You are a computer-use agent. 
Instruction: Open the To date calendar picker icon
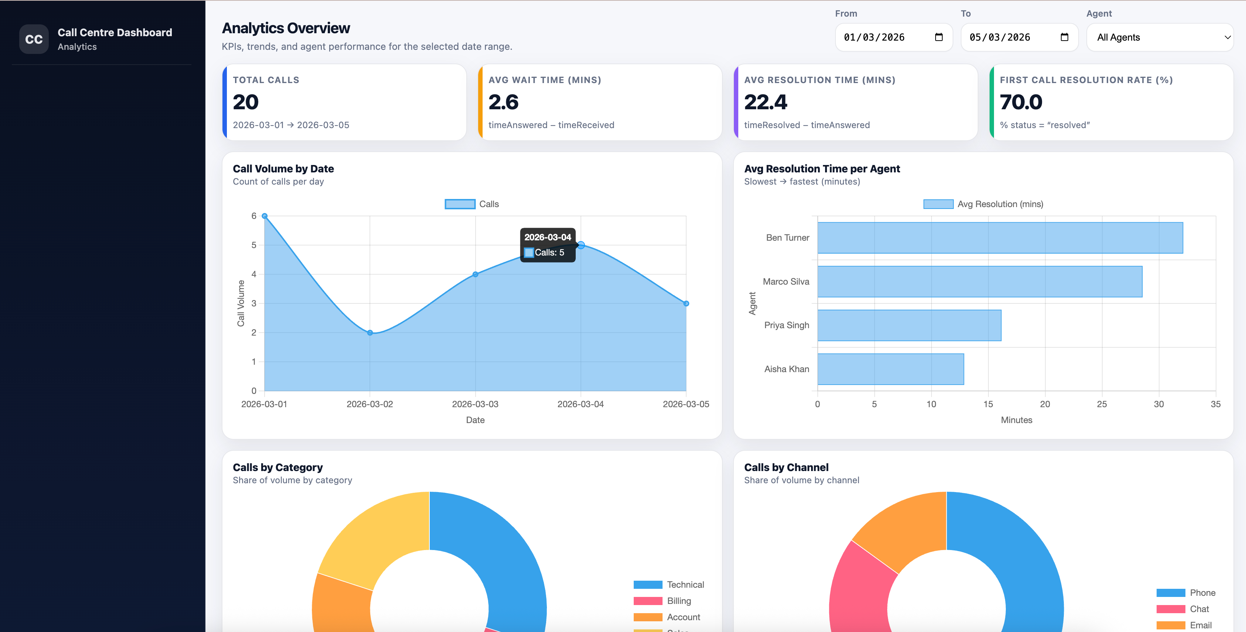(x=1064, y=37)
